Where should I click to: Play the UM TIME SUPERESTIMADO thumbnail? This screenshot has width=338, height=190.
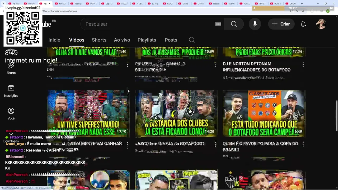[88, 113]
